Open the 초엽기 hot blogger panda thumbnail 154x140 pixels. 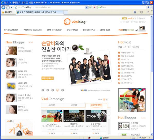coord(124,126)
